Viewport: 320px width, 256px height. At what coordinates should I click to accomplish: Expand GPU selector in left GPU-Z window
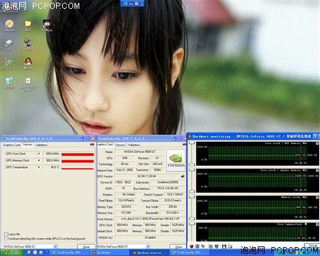(x=55, y=246)
